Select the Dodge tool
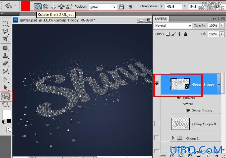Image resolution: width=226 pixels, height=158 pixels. [5, 71]
